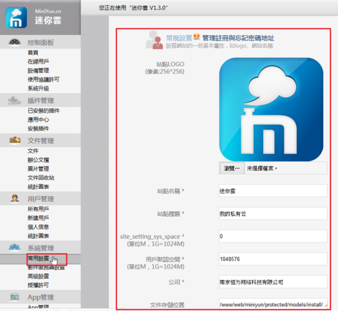Open 文件 under 文件管理
The height and width of the screenshot is (311, 338).
tap(33, 151)
